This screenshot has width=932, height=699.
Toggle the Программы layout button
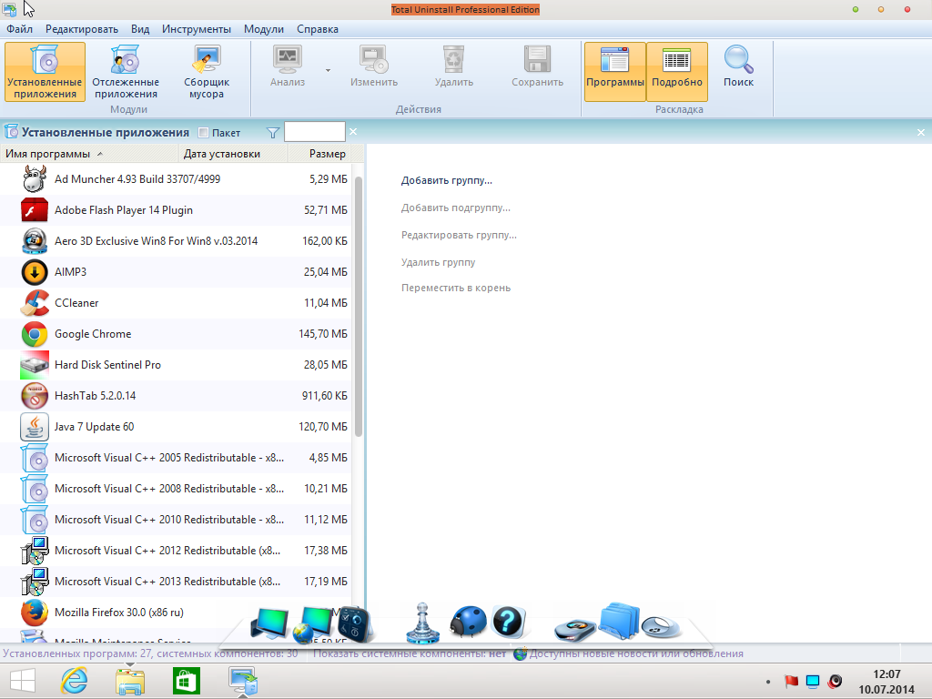coord(615,71)
